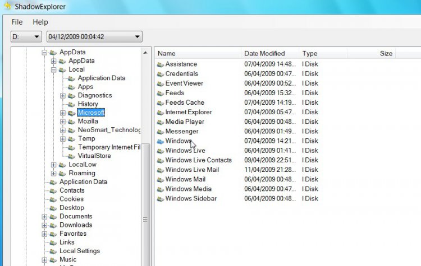Click the Event Viewer folder icon
This screenshot has height=266, width=421.
pos(161,83)
